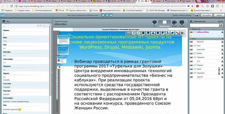The height and width of the screenshot is (114, 225).
Task: Click the person icon beside Alexandr
Action: pyautogui.click(x=222, y=42)
